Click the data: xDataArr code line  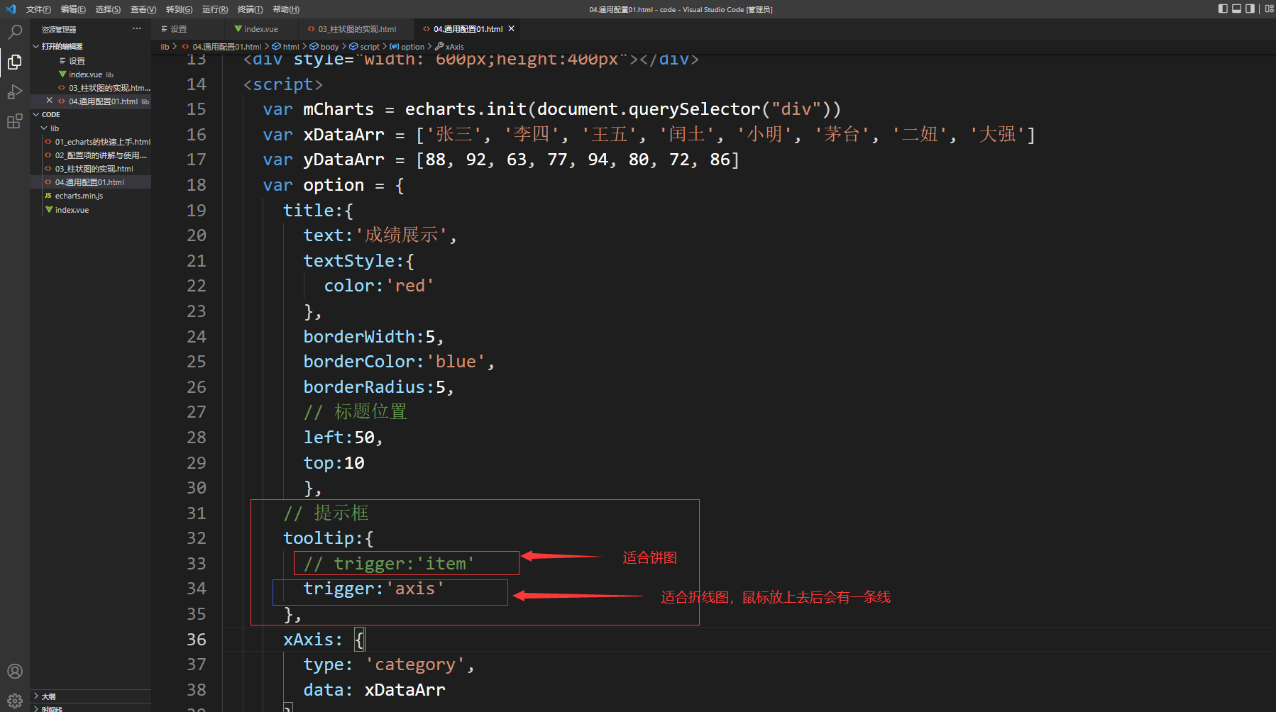[374, 690]
